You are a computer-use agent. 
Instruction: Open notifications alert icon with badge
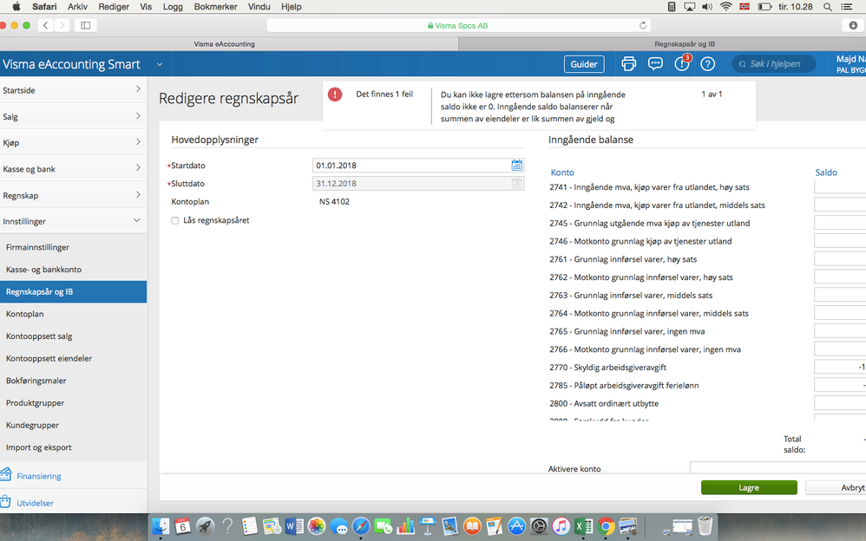coord(683,63)
